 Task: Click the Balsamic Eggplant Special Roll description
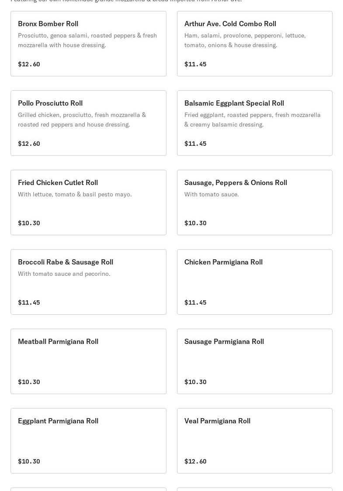252,120
